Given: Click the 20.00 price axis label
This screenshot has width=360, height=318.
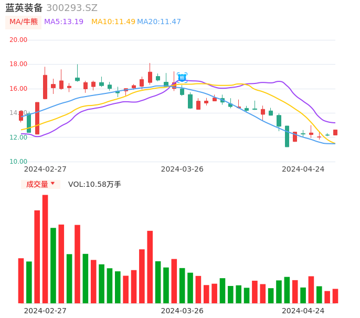Looking at the screenshot, I should pos(18,40).
